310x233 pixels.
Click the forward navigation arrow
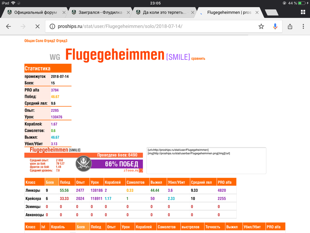(23, 26)
